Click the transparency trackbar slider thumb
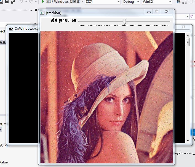Viewport: 195px width, 167px height. pos(125,21)
